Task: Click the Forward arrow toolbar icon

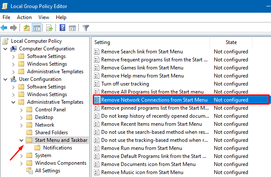Action: point(13,28)
